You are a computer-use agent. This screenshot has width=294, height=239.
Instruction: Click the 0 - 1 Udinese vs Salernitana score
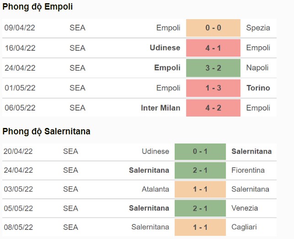pos(200,151)
